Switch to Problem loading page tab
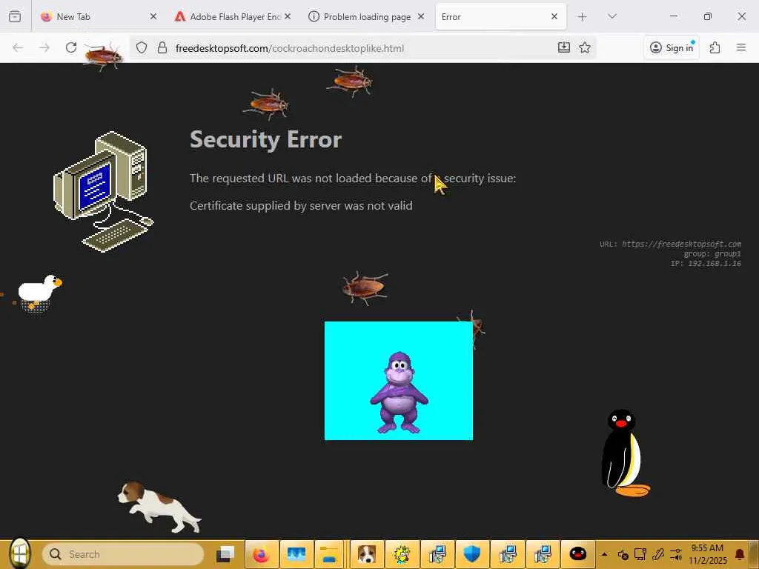This screenshot has height=569, width=759. 366,16
